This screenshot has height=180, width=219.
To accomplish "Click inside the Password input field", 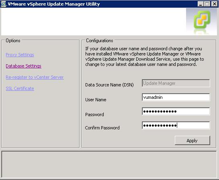I will [x=176, y=111].
